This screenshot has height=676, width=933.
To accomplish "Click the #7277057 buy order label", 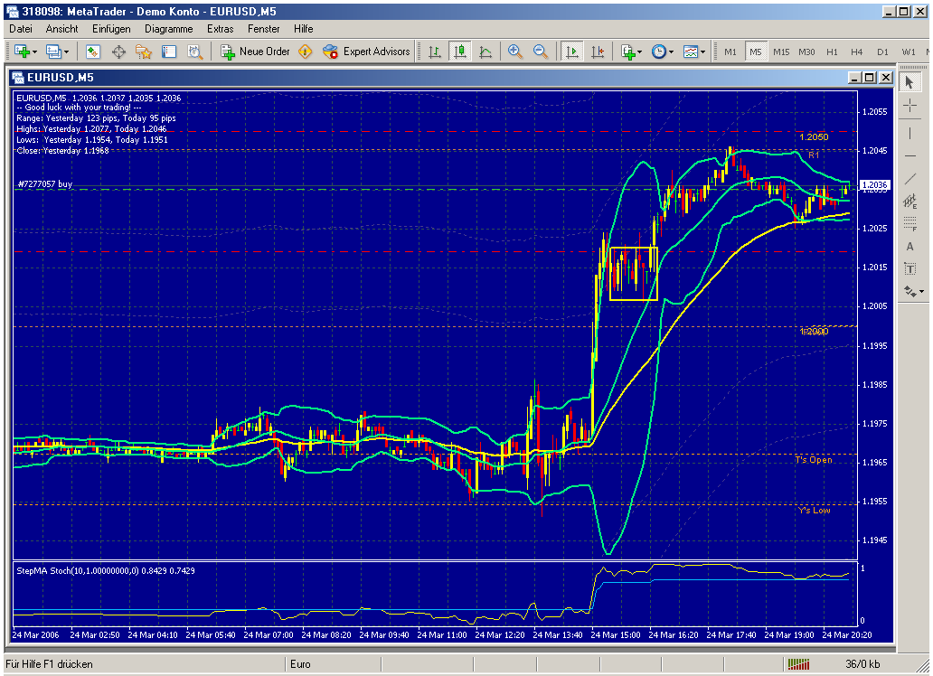I will (x=44, y=183).
